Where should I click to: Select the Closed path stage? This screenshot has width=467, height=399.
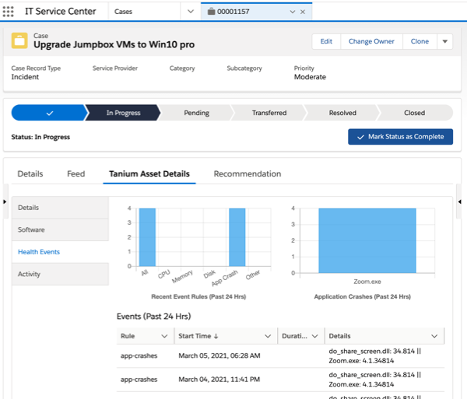pyautogui.click(x=415, y=113)
